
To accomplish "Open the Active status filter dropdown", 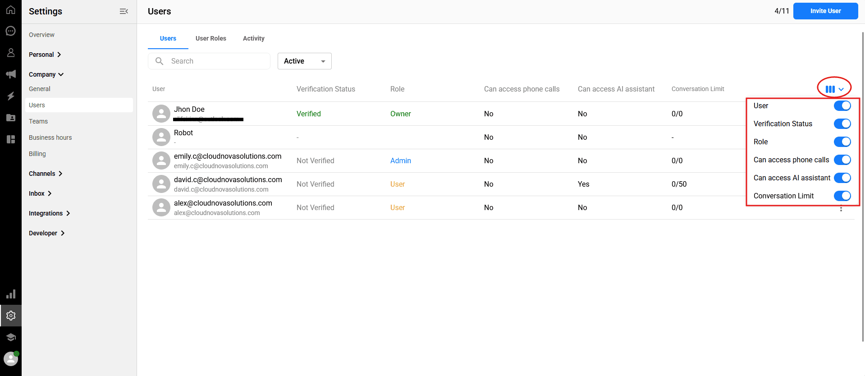I will pyautogui.click(x=304, y=61).
